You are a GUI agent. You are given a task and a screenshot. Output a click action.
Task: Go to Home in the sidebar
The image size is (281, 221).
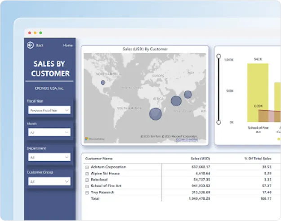[68, 45]
